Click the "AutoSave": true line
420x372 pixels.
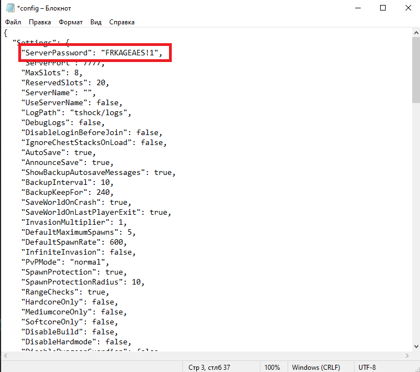pyautogui.click(x=59, y=153)
